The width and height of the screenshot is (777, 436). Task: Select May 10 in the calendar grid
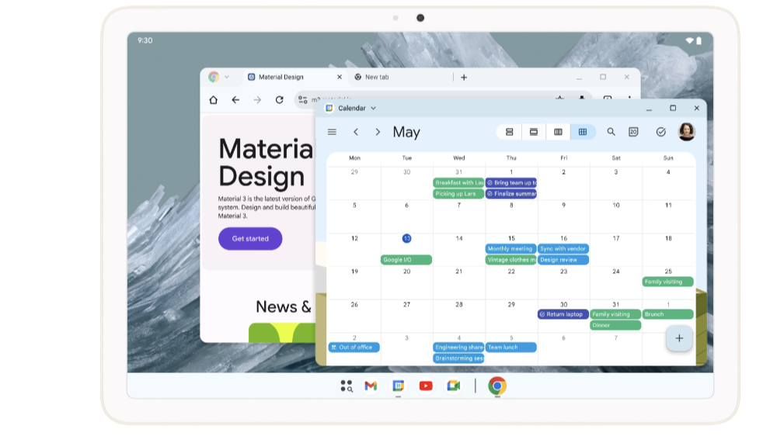(616, 205)
